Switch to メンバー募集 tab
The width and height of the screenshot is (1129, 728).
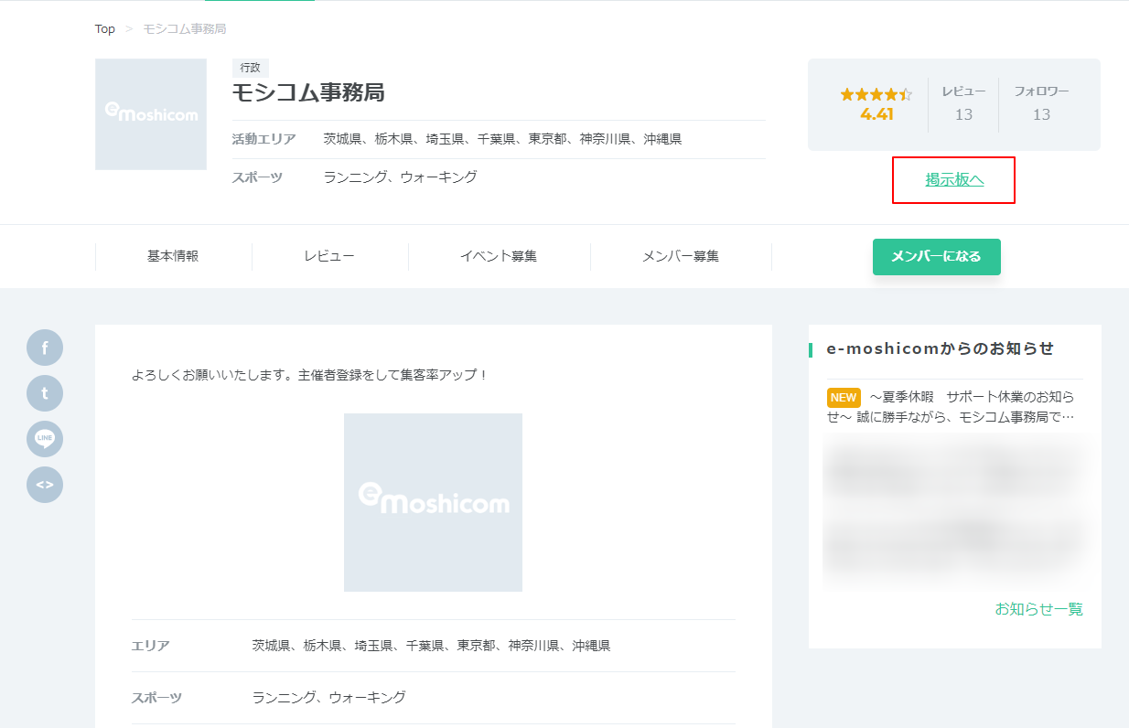tap(681, 256)
